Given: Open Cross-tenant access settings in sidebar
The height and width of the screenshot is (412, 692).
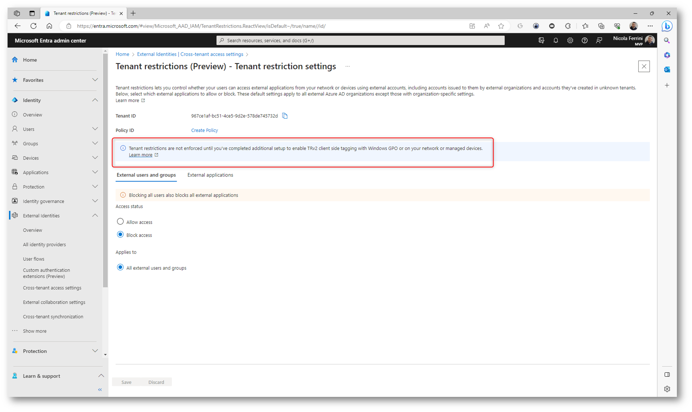Looking at the screenshot, I should pos(52,288).
